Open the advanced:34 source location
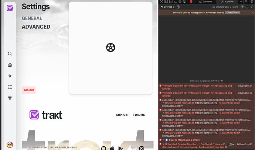The width and height of the screenshot is (255, 150). pyautogui.click(x=245, y=86)
